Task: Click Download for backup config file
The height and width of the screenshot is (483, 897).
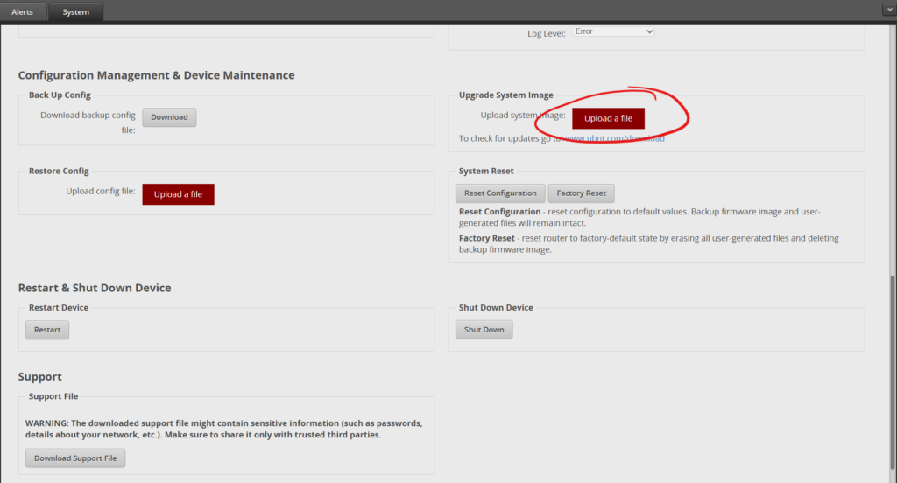Action: [x=169, y=117]
